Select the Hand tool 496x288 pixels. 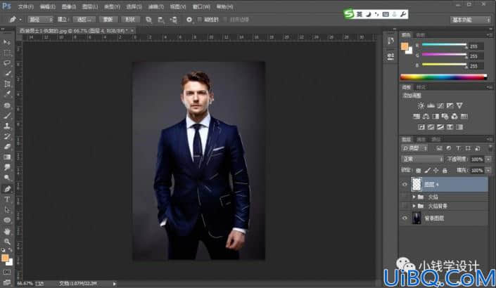[7, 231]
